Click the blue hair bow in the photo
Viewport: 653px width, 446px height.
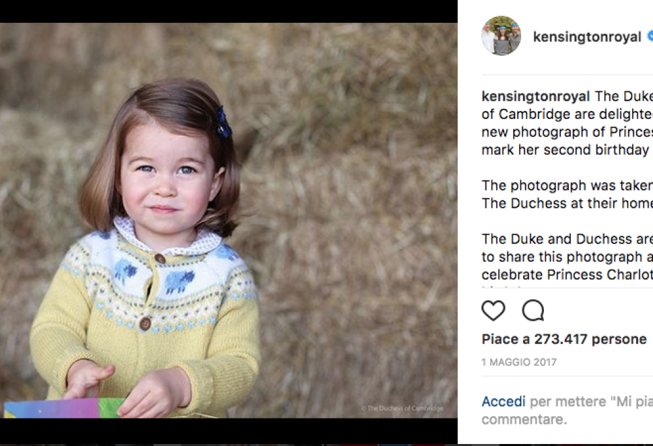[223, 123]
